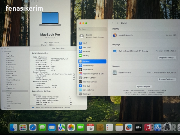Click the macOS Sequoia version row
The image size is (180, 135).
144,35
